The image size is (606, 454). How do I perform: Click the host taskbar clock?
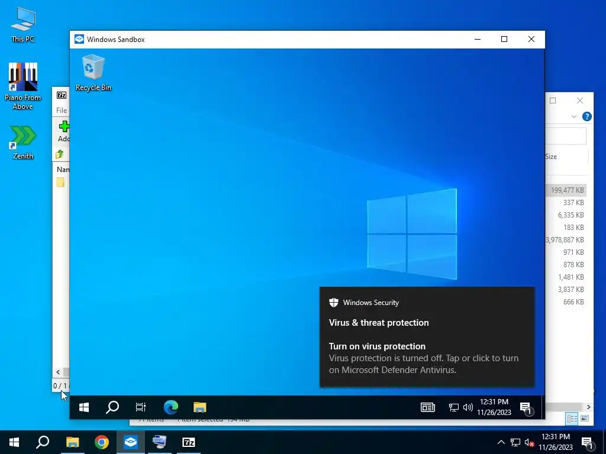[x=555, y=442]
